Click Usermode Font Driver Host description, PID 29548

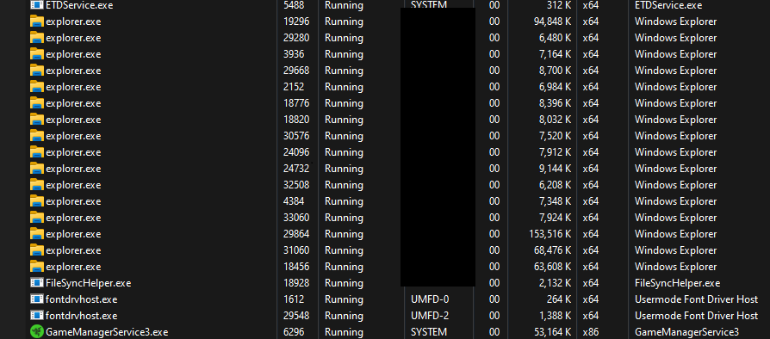pyautogui.click(x=696, y=316)
